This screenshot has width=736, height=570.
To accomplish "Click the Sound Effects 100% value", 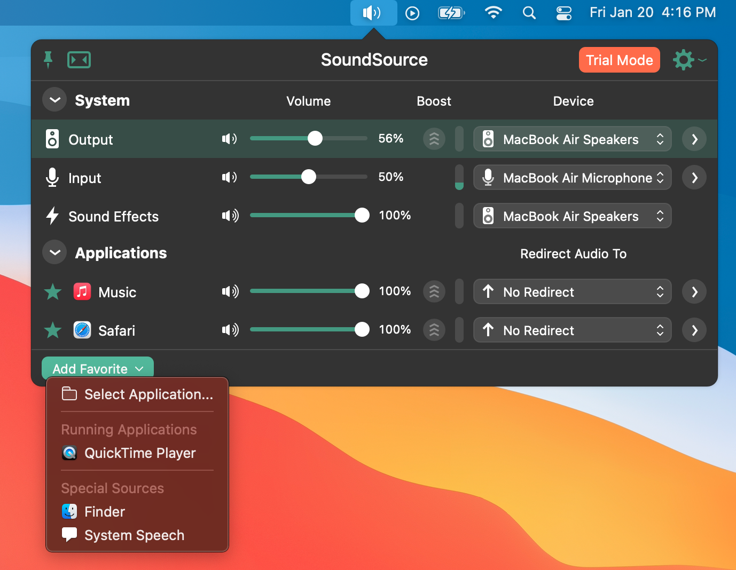I will point(395,215).
